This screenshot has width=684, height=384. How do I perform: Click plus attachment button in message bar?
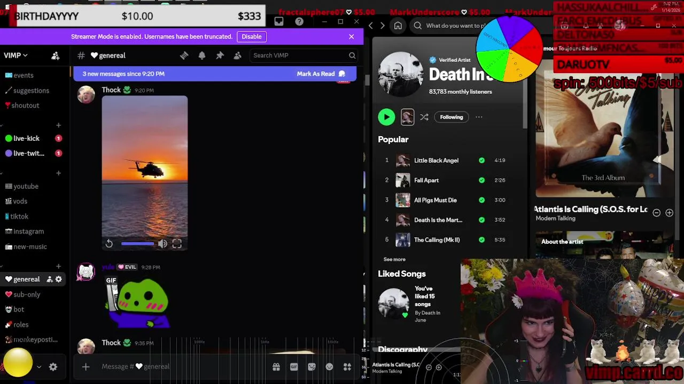coord(85,367)
